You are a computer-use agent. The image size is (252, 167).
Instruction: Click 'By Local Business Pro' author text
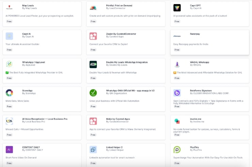point(34,121)
